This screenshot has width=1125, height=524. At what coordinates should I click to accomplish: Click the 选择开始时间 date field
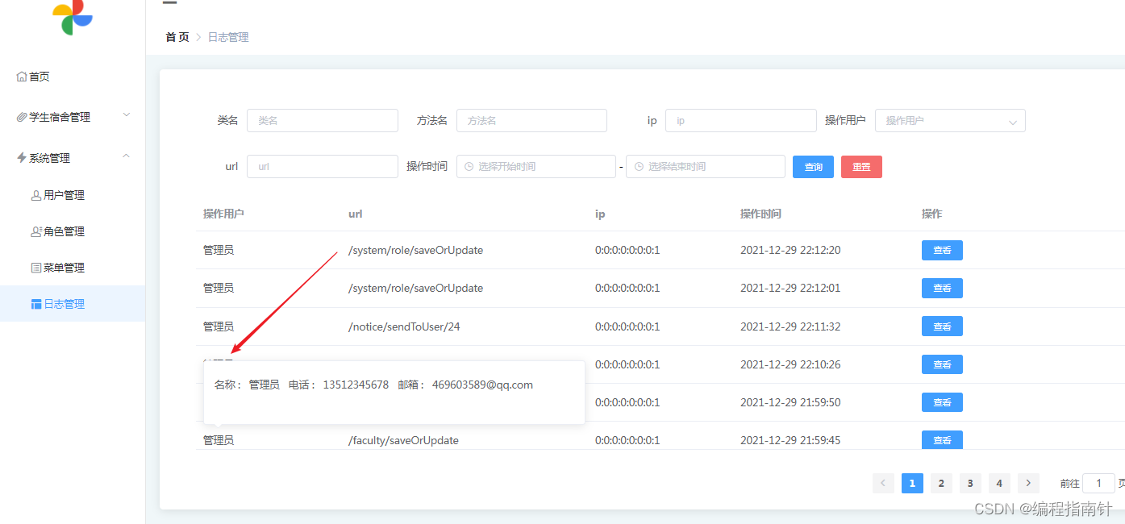pos(536,167)
